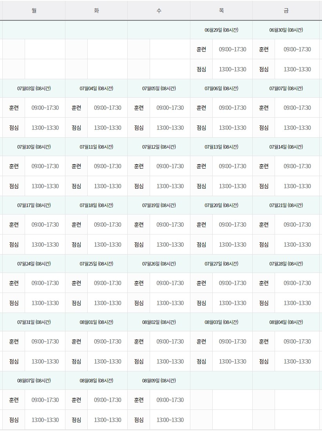
Task: Select the 07월03일 (08시간) date cell
Action: click(x=34, y=89)
